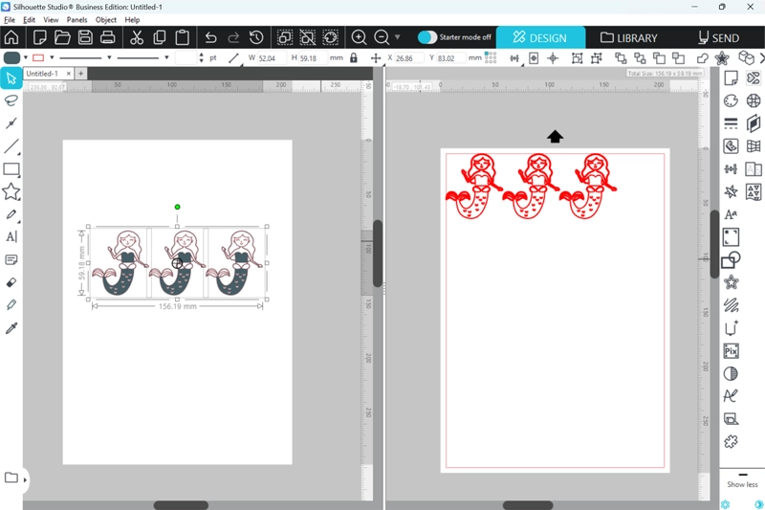The height and width of the screenshot is (510, 765).
Task: Open the Panels menu
Action: pyautogui.click(x=76, y=19)
